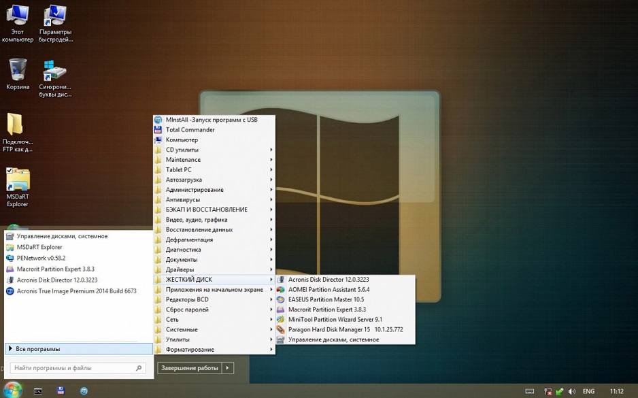Launch Macrorit Partition Expert from ЖЕСТКИЙ ДИСК submenu
The image size is (638, 398).
[346, 310]
